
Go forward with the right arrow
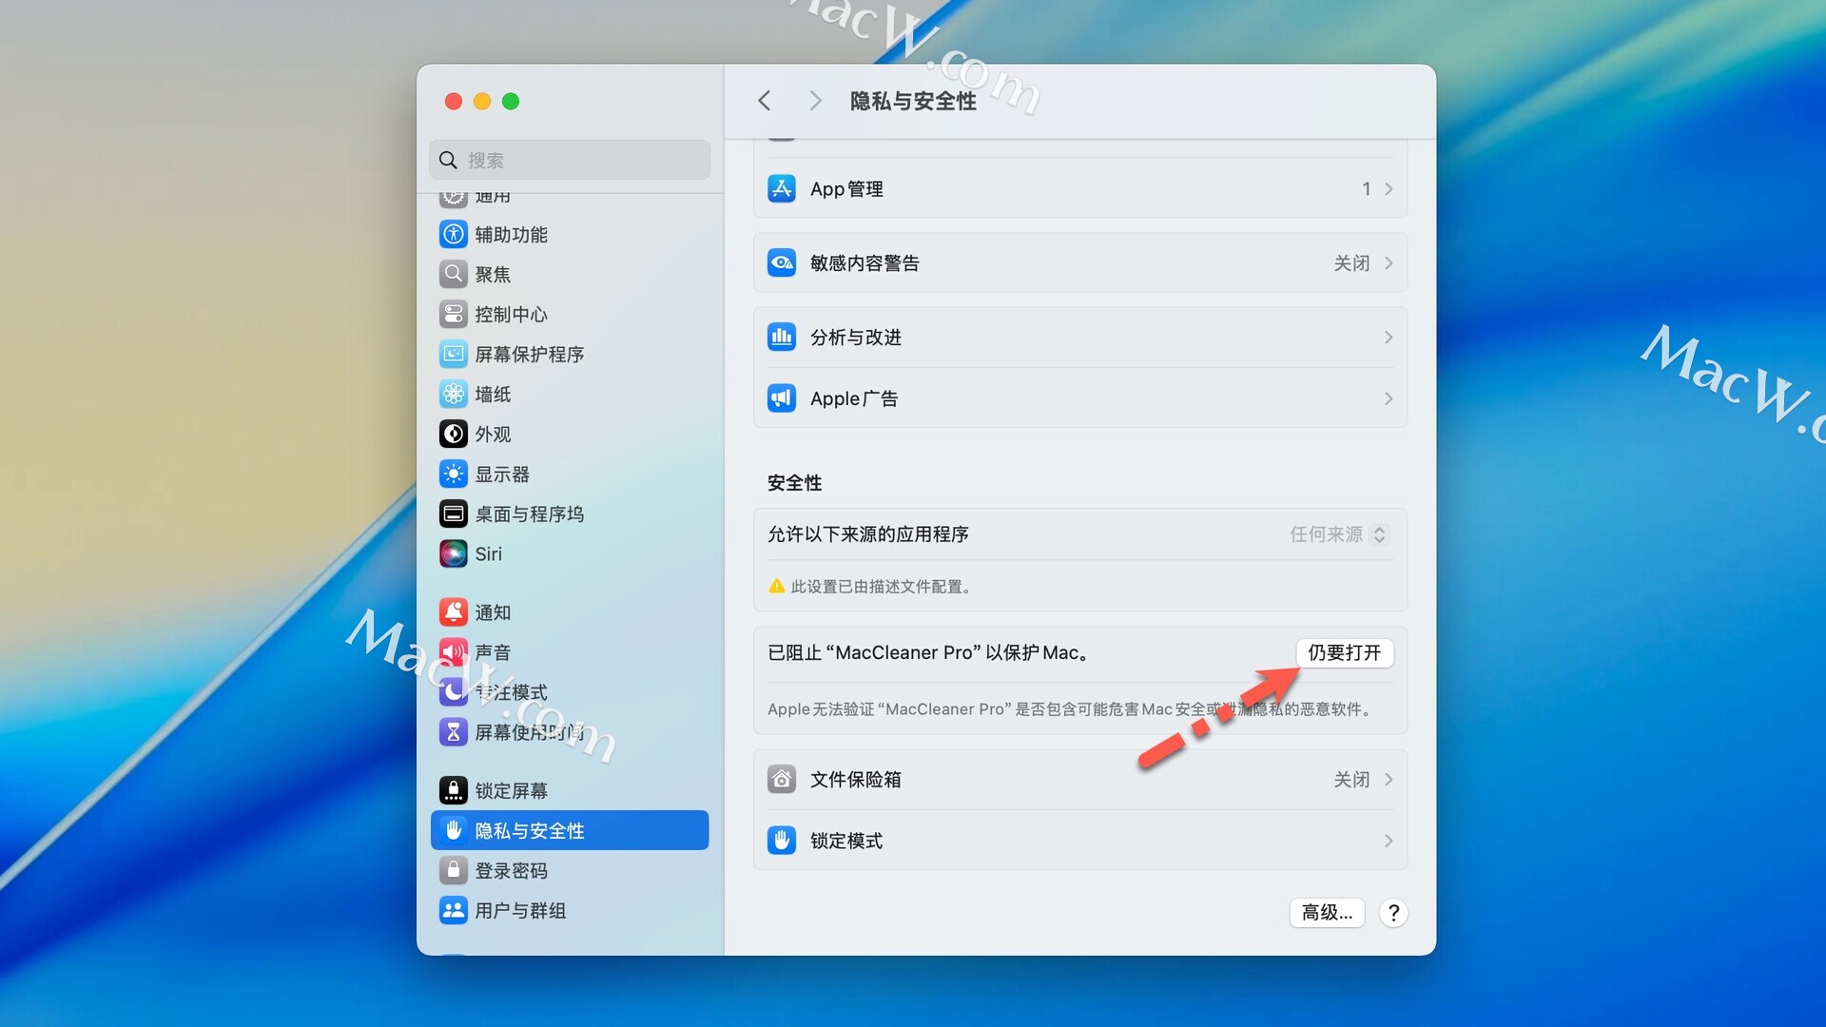(815, 101)
